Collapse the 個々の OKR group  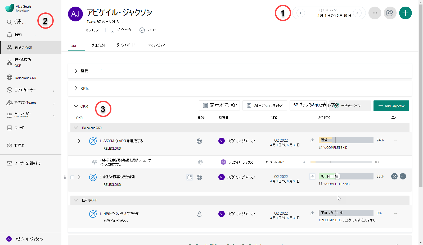point(76,200)
